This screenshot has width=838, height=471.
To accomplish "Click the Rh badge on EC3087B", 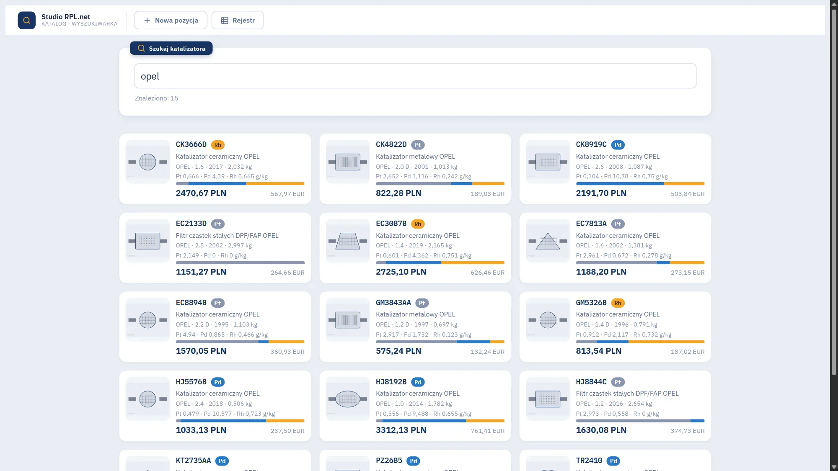I will 418,224.
